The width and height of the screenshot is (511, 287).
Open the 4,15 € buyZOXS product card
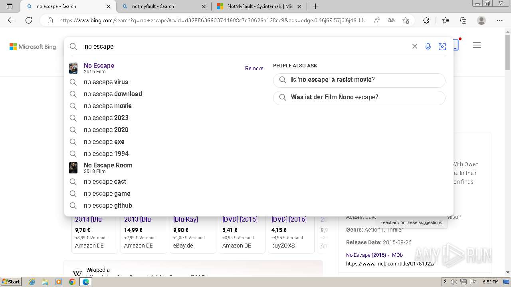click(x=291, y=234)
